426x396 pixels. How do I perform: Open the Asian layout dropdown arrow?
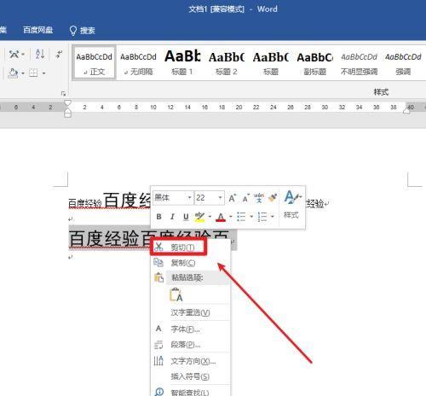[x=23, y=54]
